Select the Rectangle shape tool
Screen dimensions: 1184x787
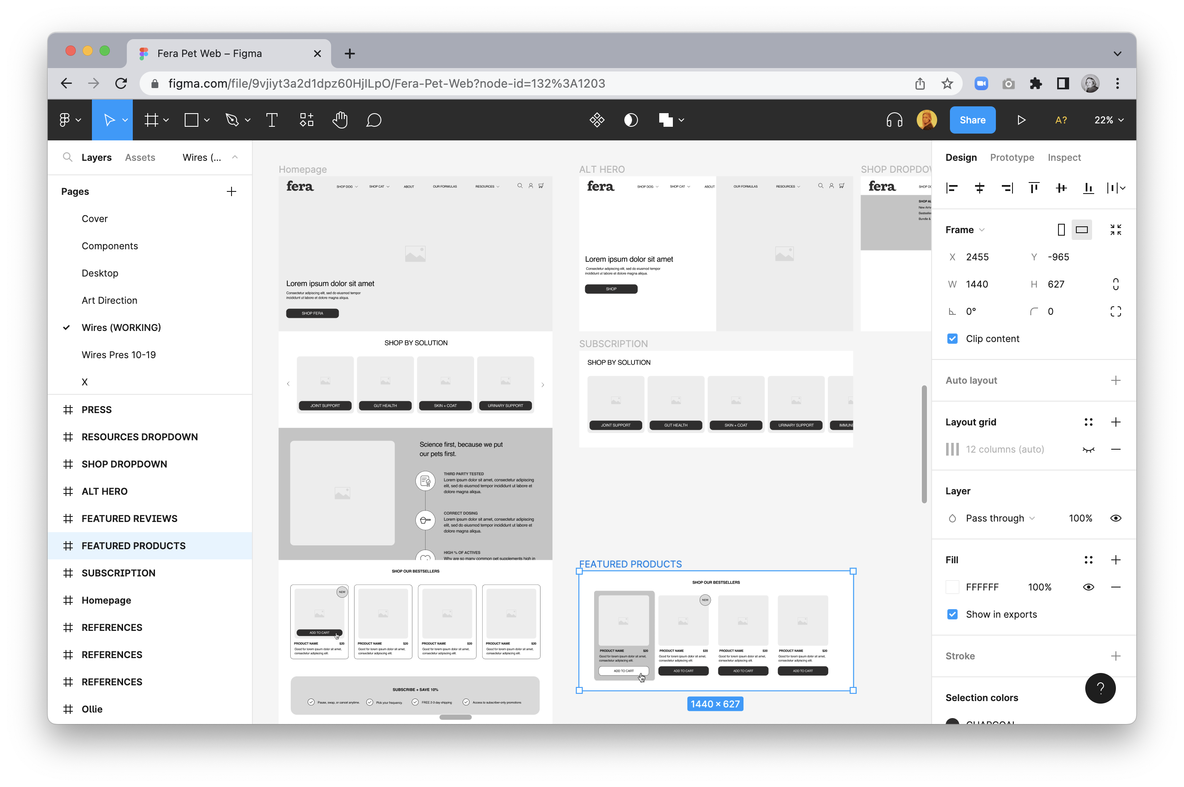[192, 120]
